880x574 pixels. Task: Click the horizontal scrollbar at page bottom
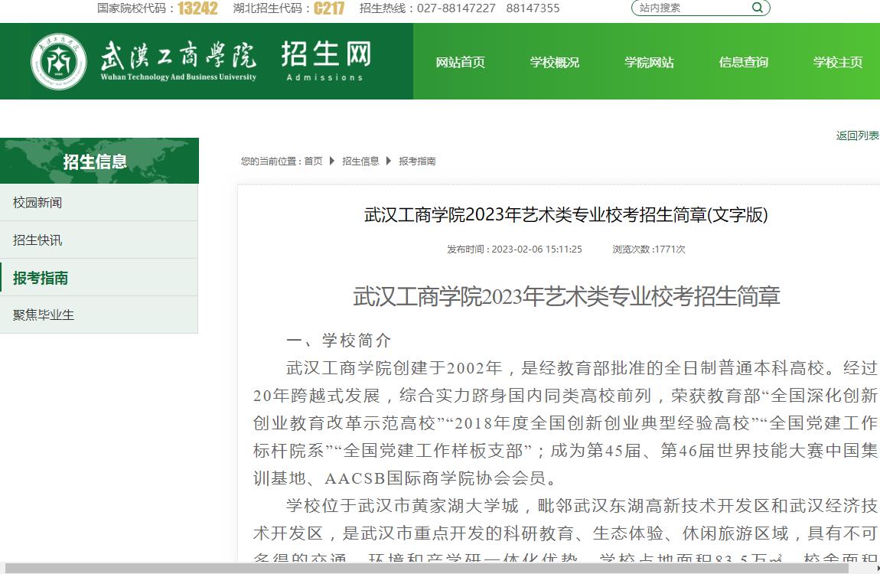point(426,569)
